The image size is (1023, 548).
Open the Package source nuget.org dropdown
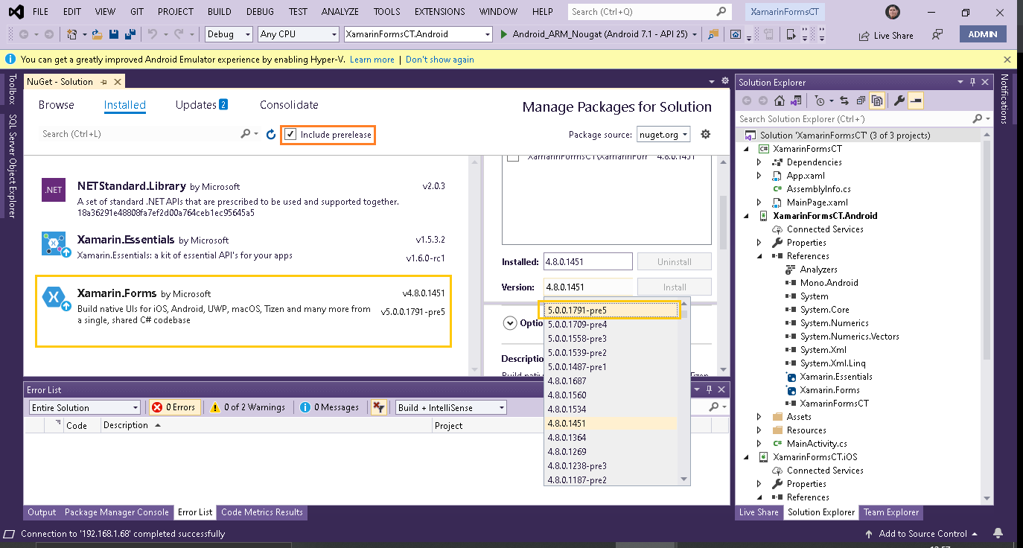[x=663, y=135]
